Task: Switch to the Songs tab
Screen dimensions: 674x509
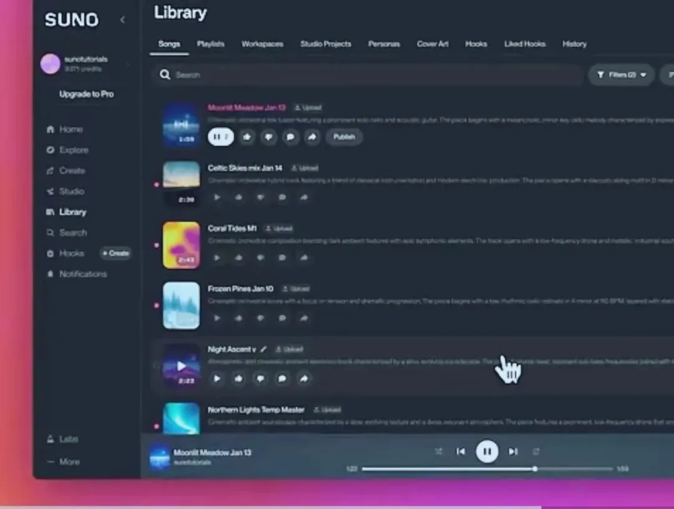Action: pyautogui.click(x=169, y=44)
